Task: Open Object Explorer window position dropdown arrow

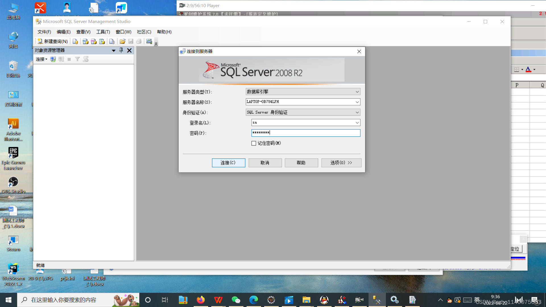Action: [113, 50]
